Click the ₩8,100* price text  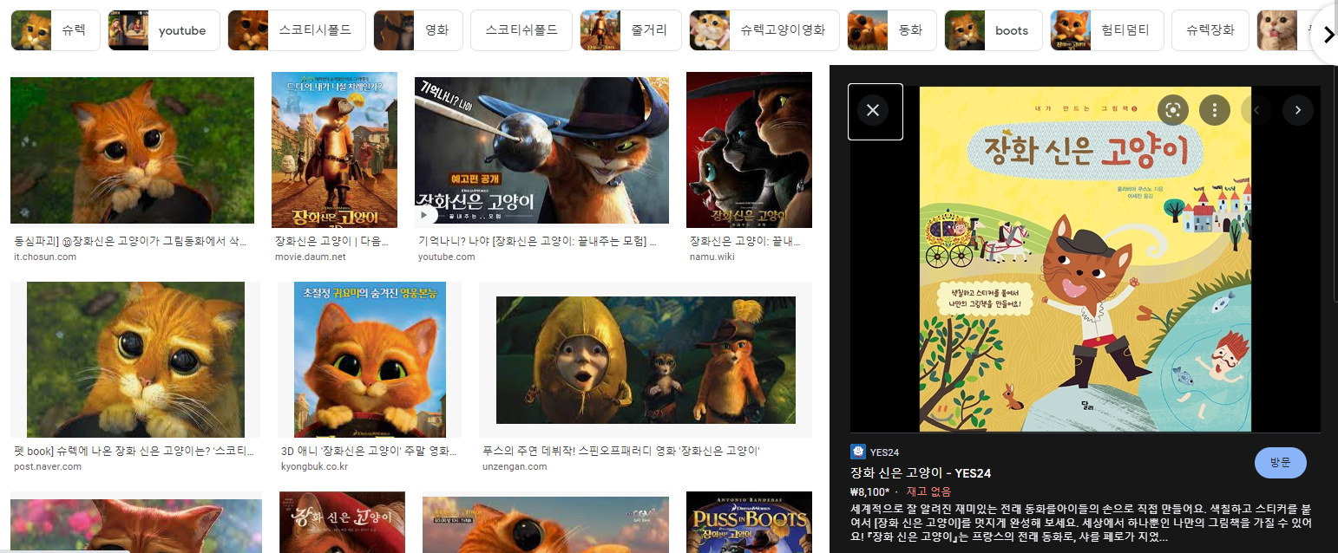[869, 491]
